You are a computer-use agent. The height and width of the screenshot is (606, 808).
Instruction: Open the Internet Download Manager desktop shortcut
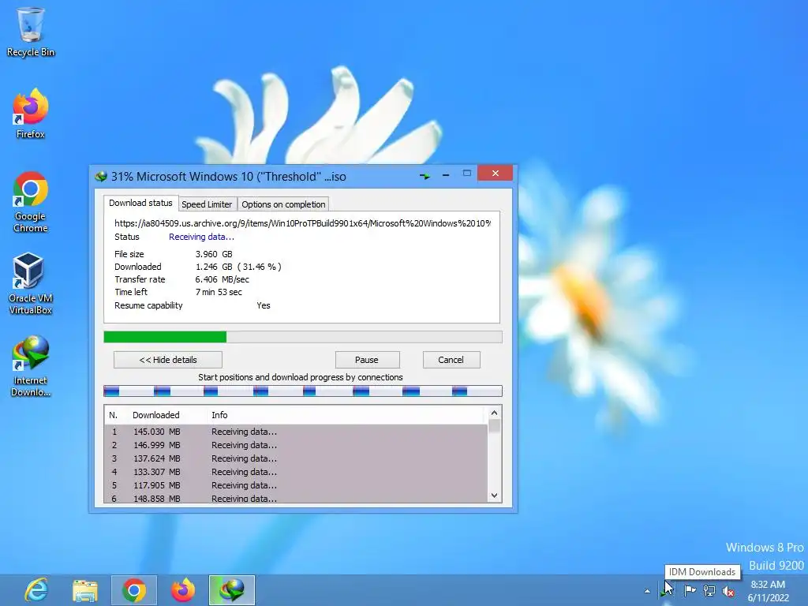click(x=31, y=366)
